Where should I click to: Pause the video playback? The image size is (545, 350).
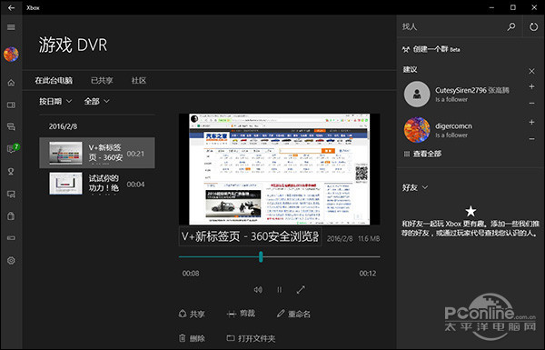point(280,289)
